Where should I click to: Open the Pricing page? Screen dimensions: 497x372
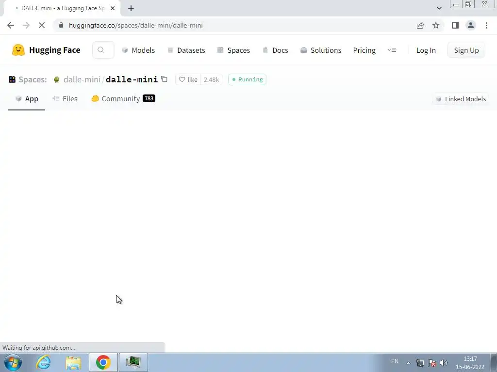click(364, 50)
